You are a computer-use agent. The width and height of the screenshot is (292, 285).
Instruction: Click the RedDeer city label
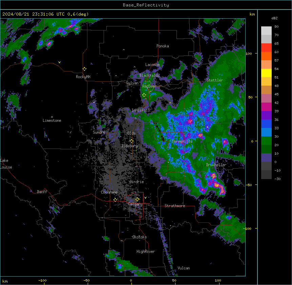coord(149,86)
